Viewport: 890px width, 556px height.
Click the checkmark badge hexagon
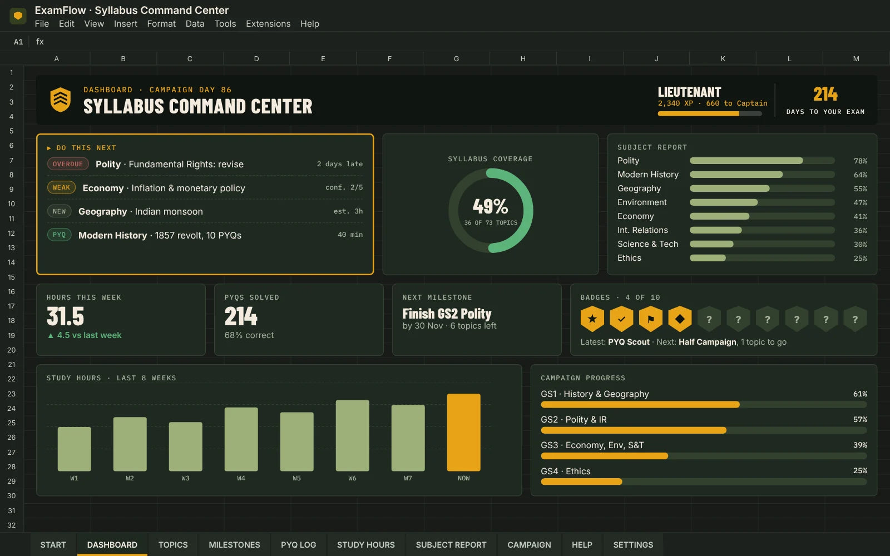click(x=621, y=319)
